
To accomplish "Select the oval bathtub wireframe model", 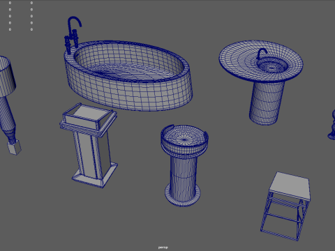I will pos(128,75).
